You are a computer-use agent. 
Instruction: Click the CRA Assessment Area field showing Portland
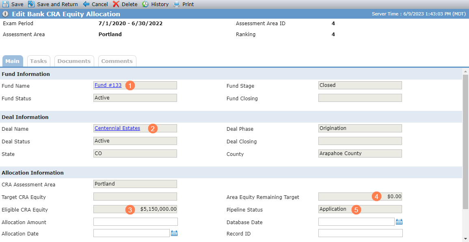pos(135,184)
